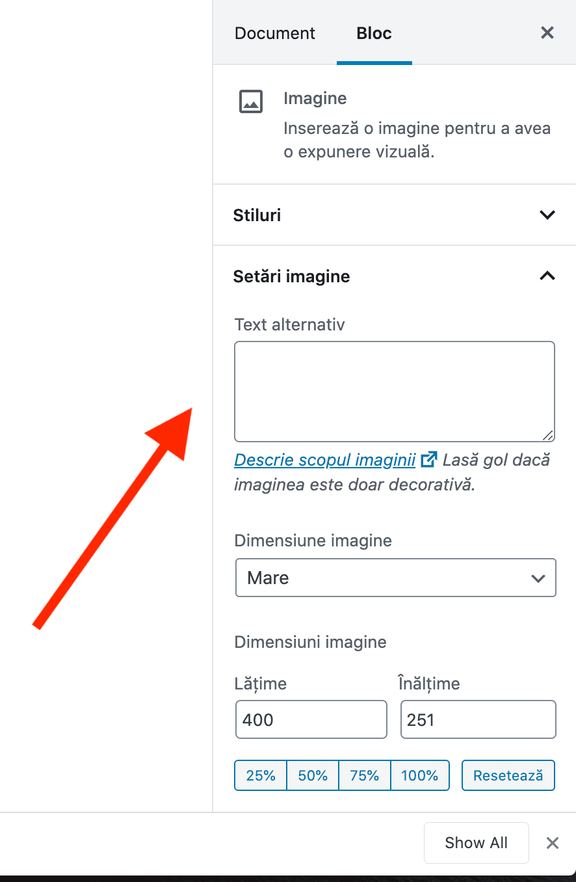Close the block settings sidebar

coord(547,33)
